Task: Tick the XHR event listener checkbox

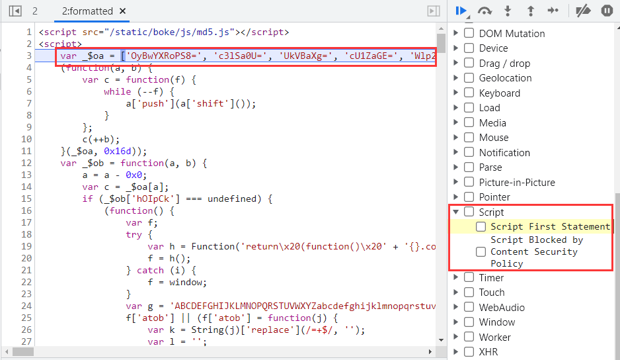Action: tap(469, 352)
